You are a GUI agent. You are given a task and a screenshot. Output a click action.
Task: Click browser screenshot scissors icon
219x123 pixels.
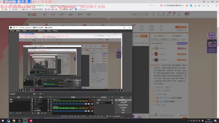tap(199, 5)
